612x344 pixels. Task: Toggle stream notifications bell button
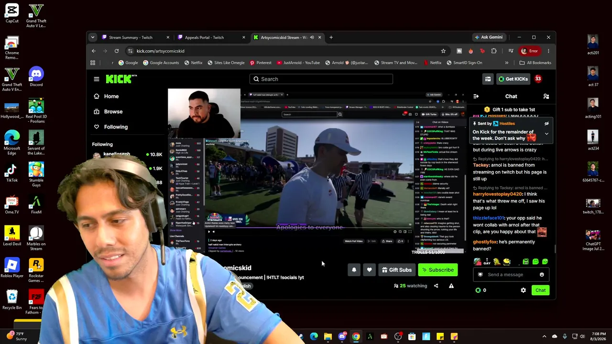354,270
